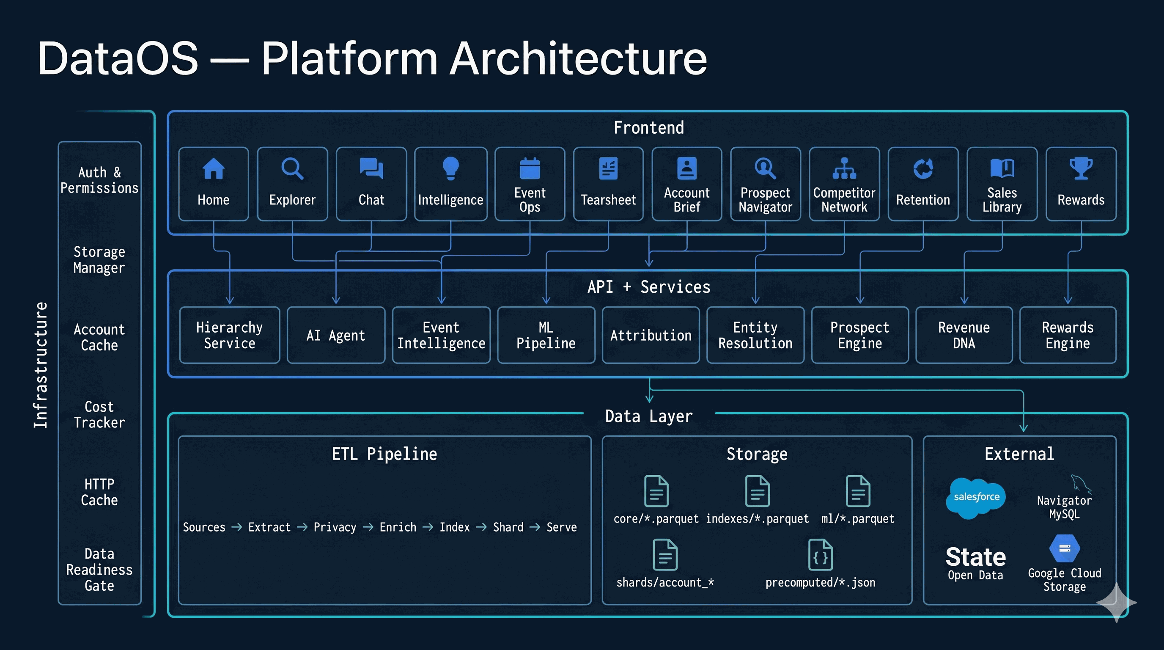Click the Chat speech bubbles icon
Image resolution: width=1164 pixels, height=650 pixels.
pyautogui.click(x=371, y=168)
